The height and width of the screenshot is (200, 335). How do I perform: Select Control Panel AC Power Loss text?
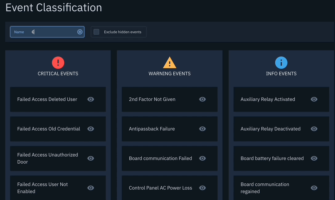160,188
